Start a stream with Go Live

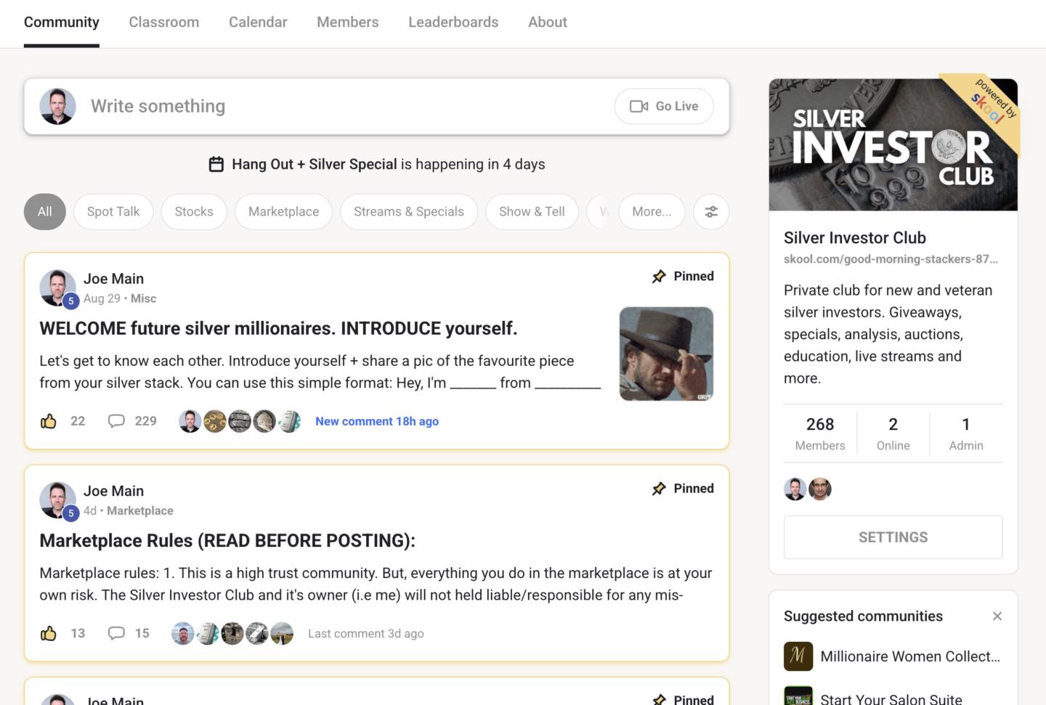click(x=664, y=107)
